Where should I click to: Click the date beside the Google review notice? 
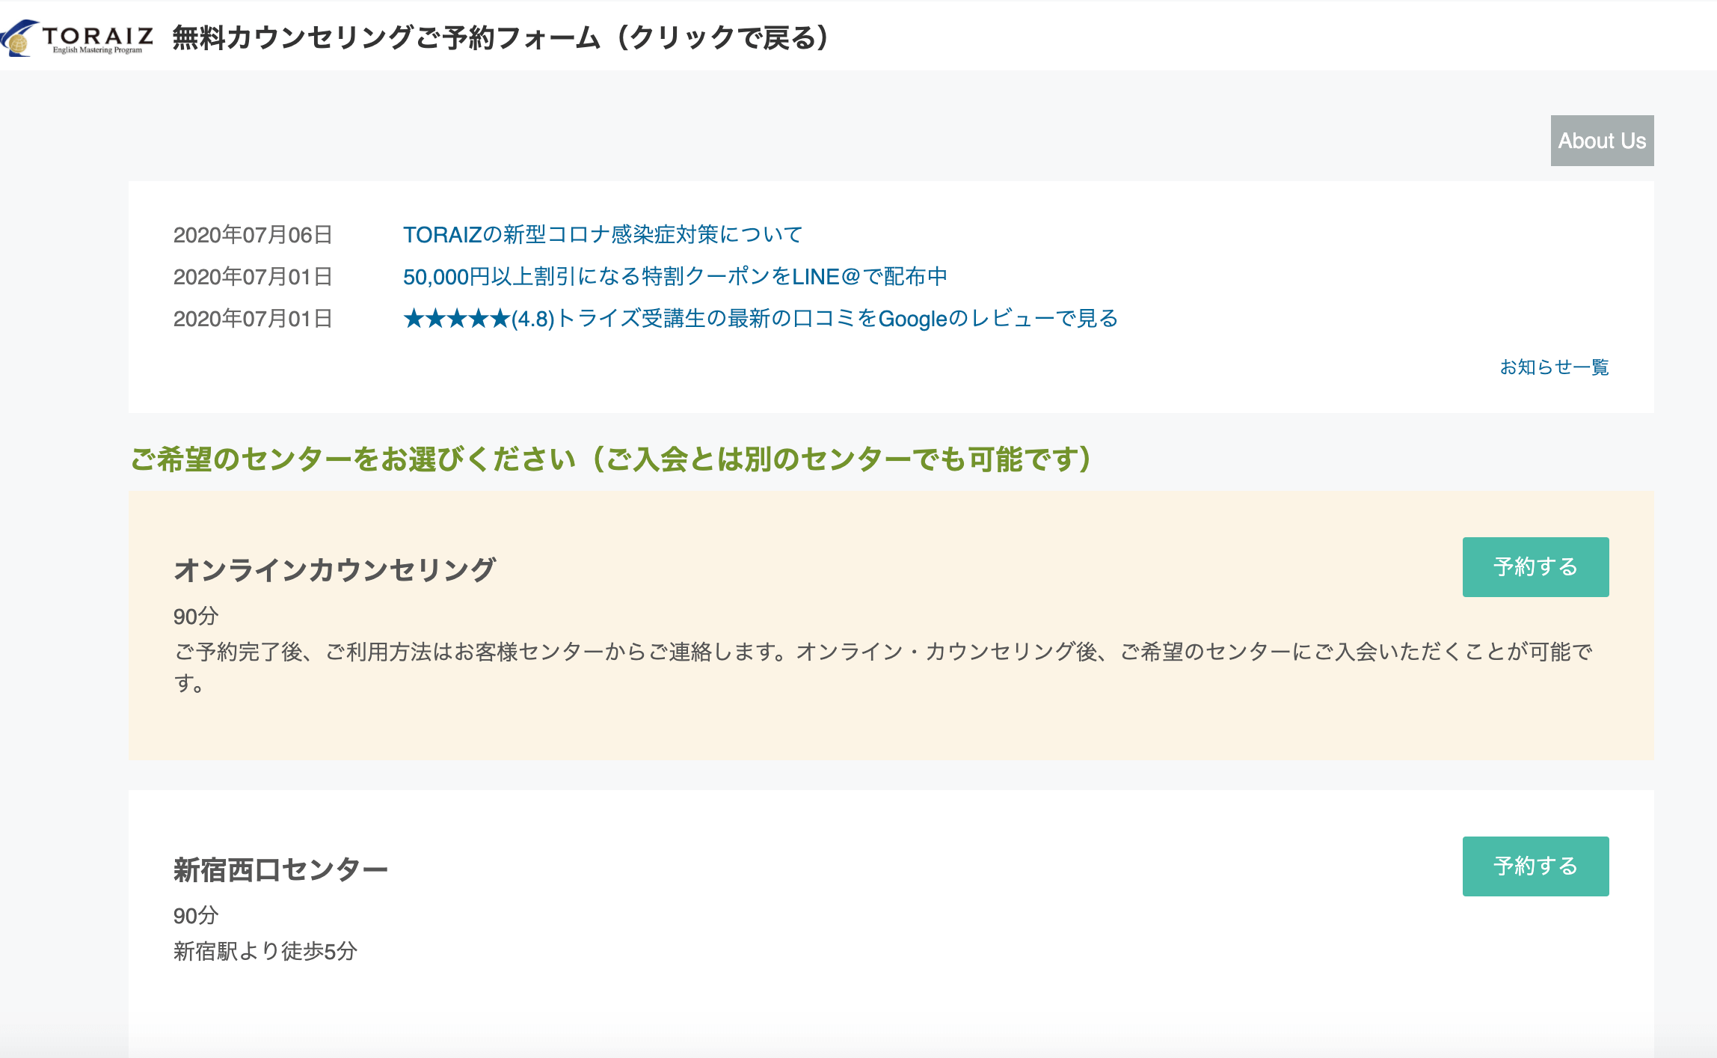tap(253, 319)
